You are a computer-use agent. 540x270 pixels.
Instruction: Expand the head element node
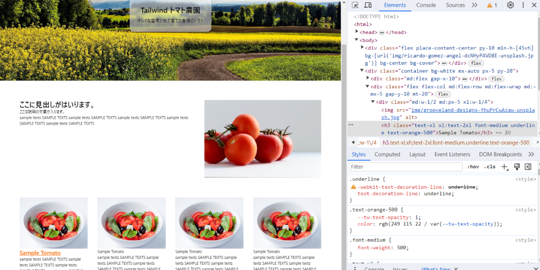coord(357,32)
